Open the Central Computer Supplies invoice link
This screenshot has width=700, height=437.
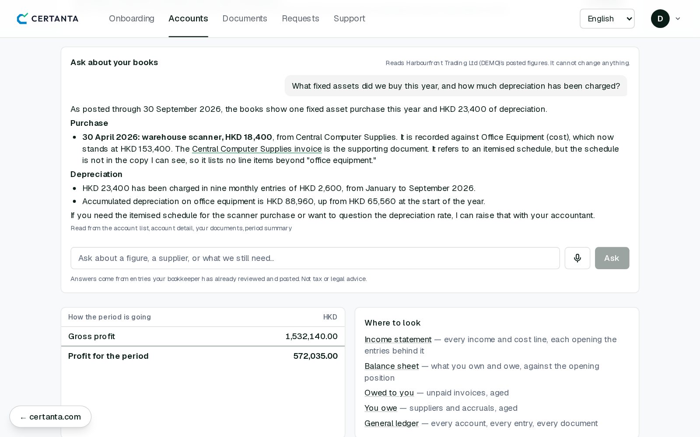tap(257, 149)
